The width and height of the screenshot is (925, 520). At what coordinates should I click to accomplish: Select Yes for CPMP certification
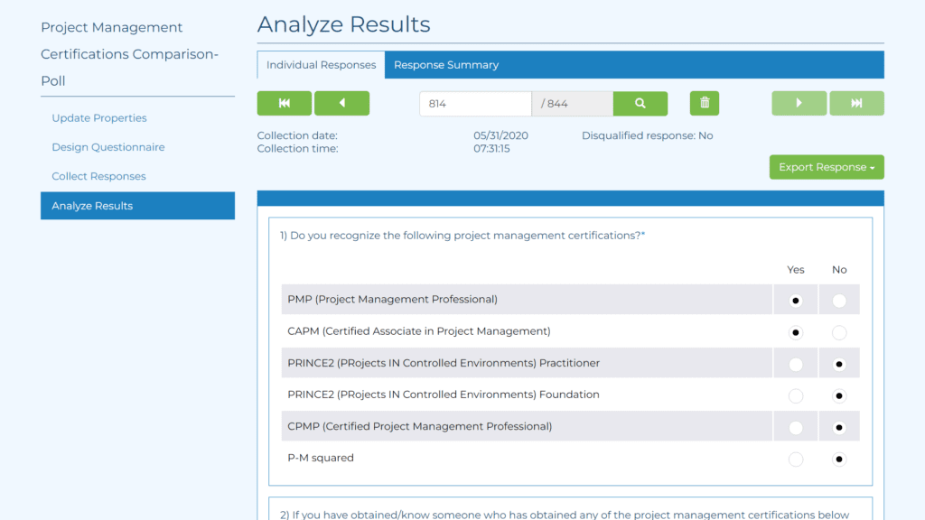796,428
